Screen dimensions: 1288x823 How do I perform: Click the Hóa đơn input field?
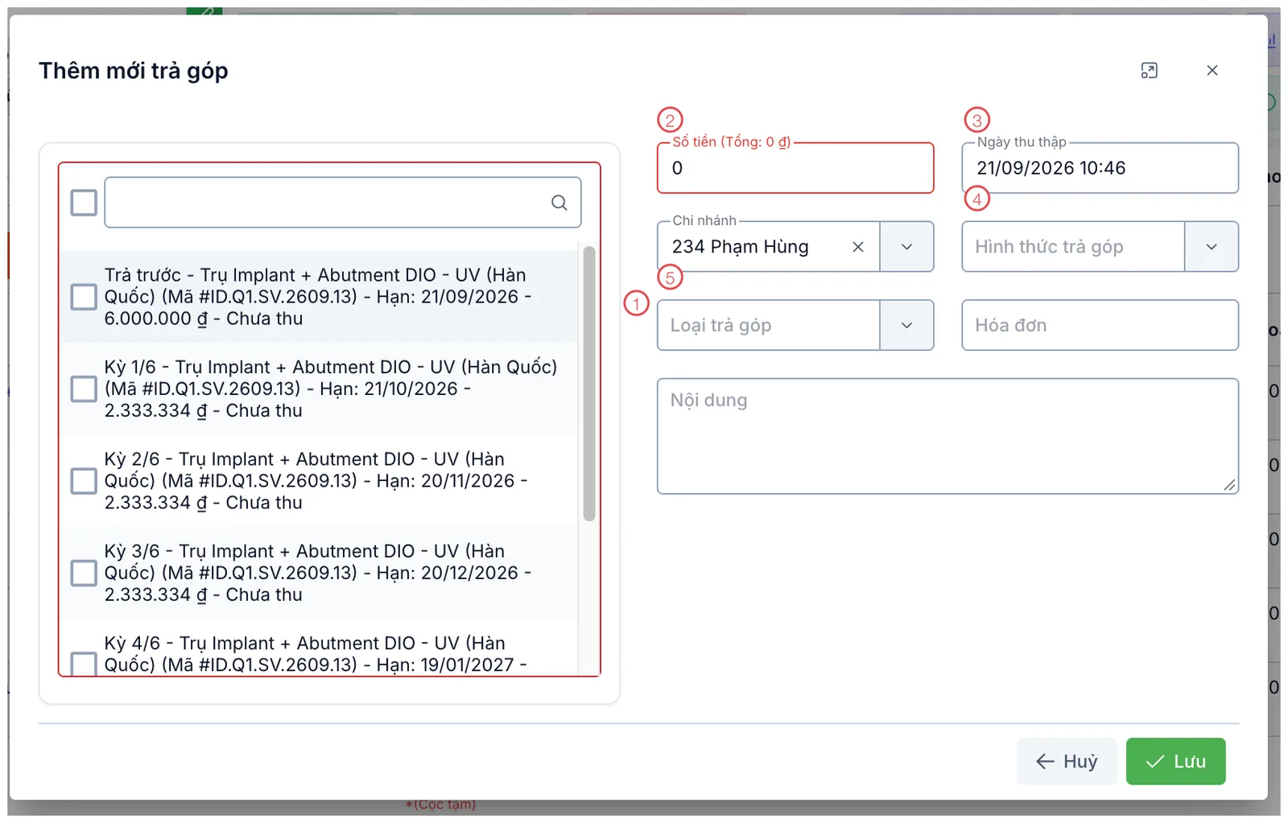[1100, 325]
